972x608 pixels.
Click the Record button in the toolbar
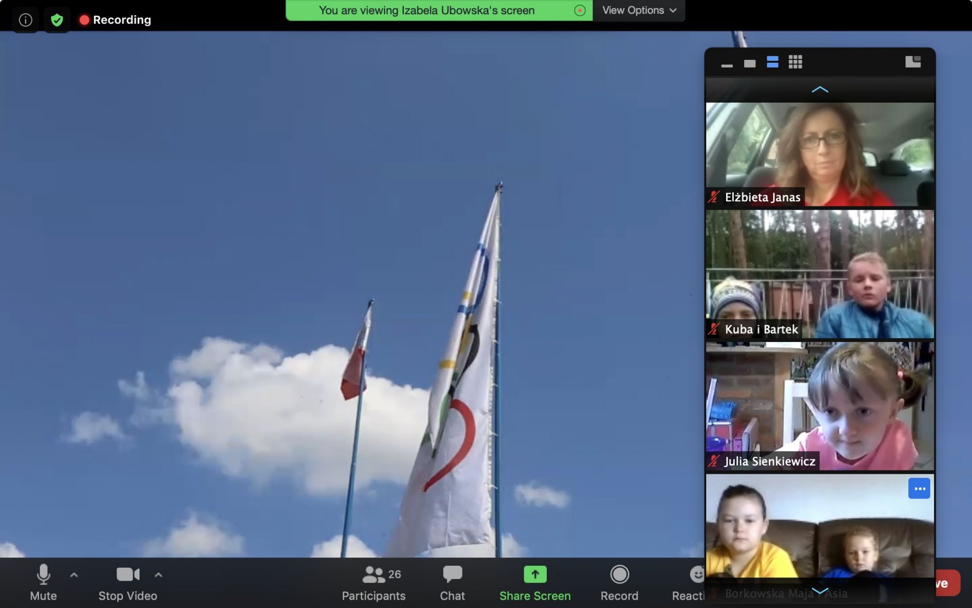[619, 583]
